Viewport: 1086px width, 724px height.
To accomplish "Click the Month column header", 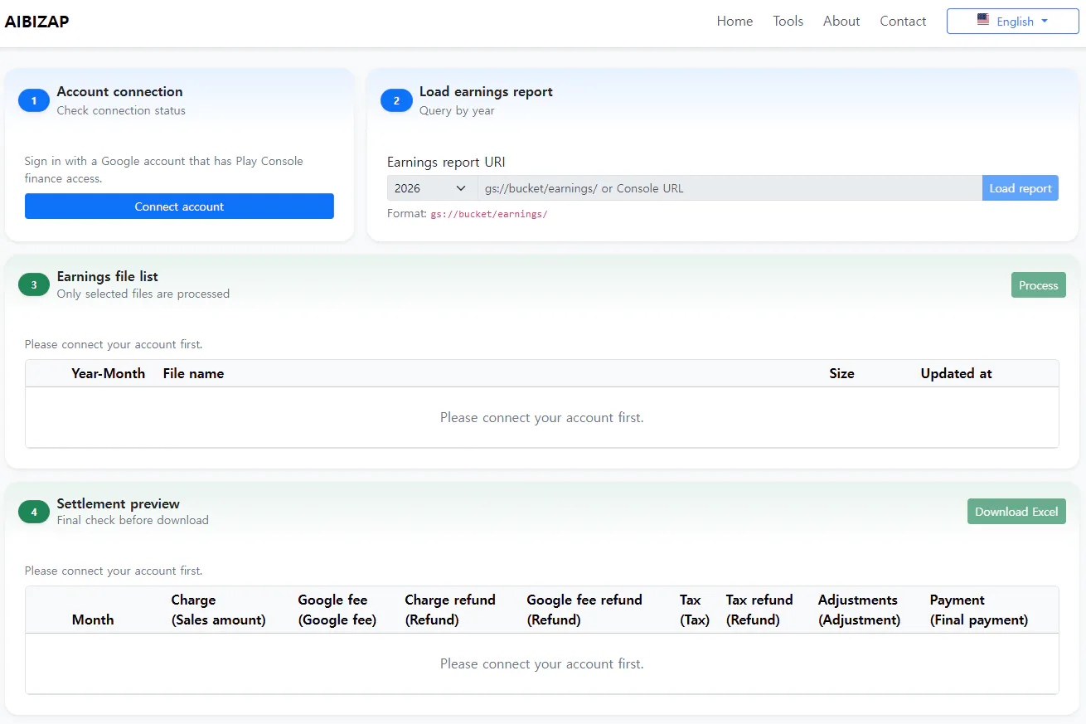I will click(x=93, y=620).
